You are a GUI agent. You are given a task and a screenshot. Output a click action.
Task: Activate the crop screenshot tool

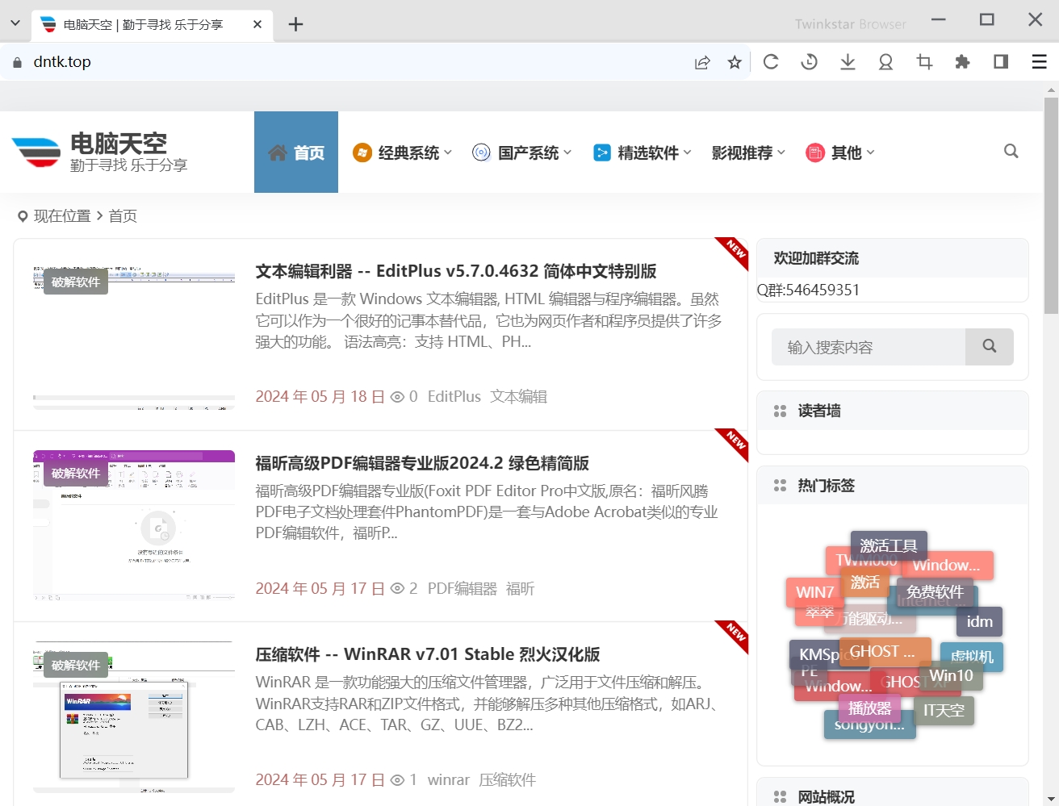point(924,62)
